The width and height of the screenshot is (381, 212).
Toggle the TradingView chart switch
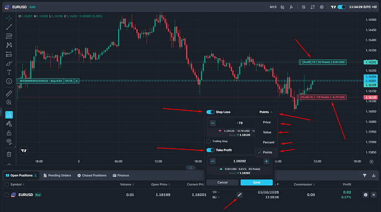(341, 7)
